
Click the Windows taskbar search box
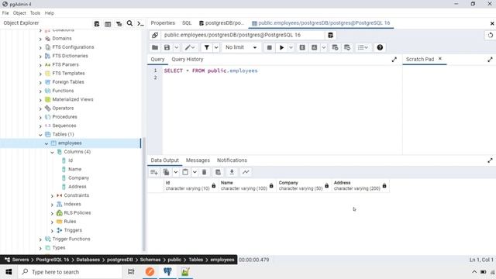(x=70, y=272)
